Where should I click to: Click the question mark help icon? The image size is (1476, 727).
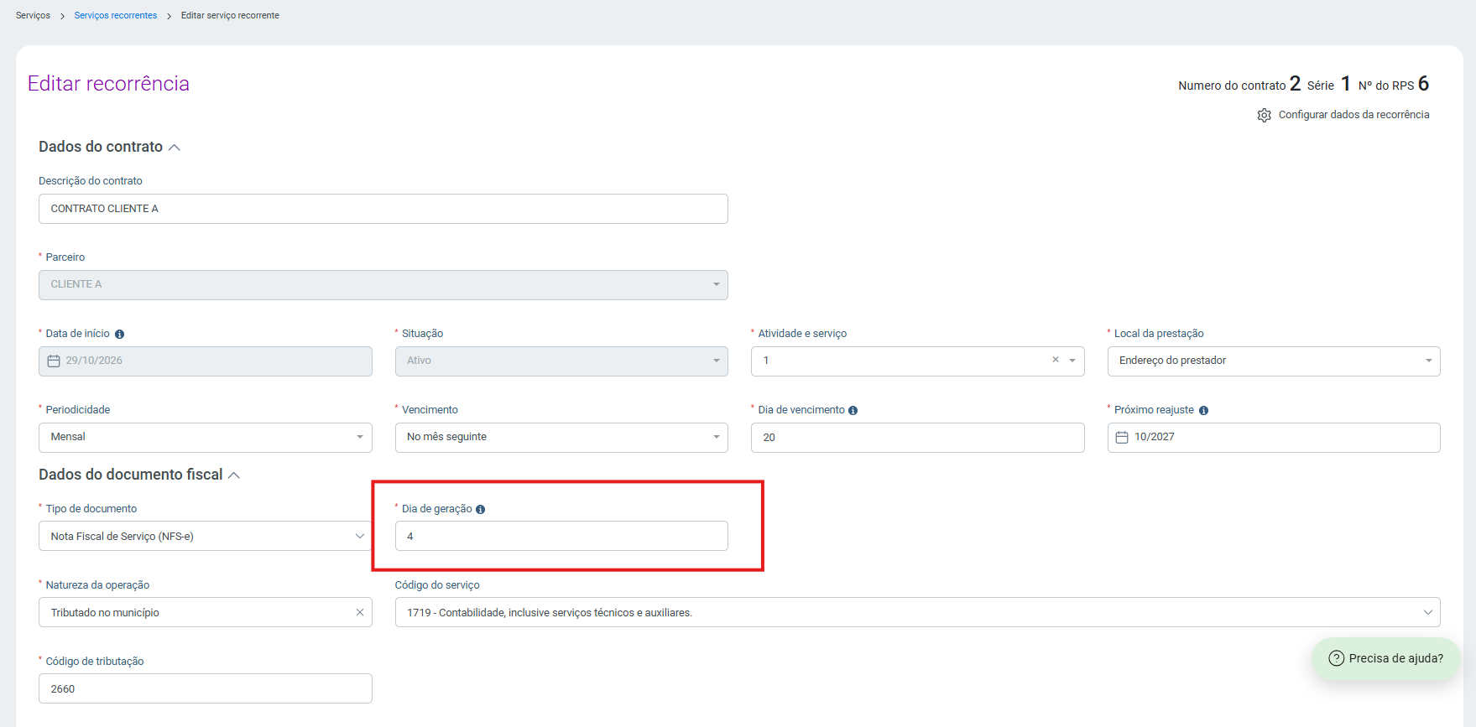click(x=1336, y=658)
